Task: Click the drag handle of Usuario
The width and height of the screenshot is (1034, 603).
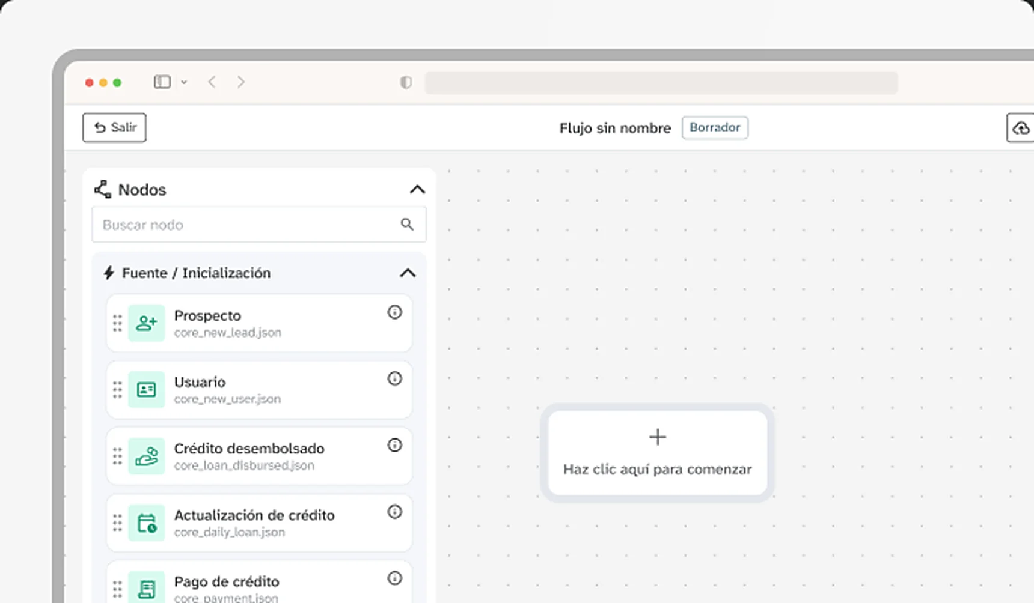Action: (x=117, y=390)
